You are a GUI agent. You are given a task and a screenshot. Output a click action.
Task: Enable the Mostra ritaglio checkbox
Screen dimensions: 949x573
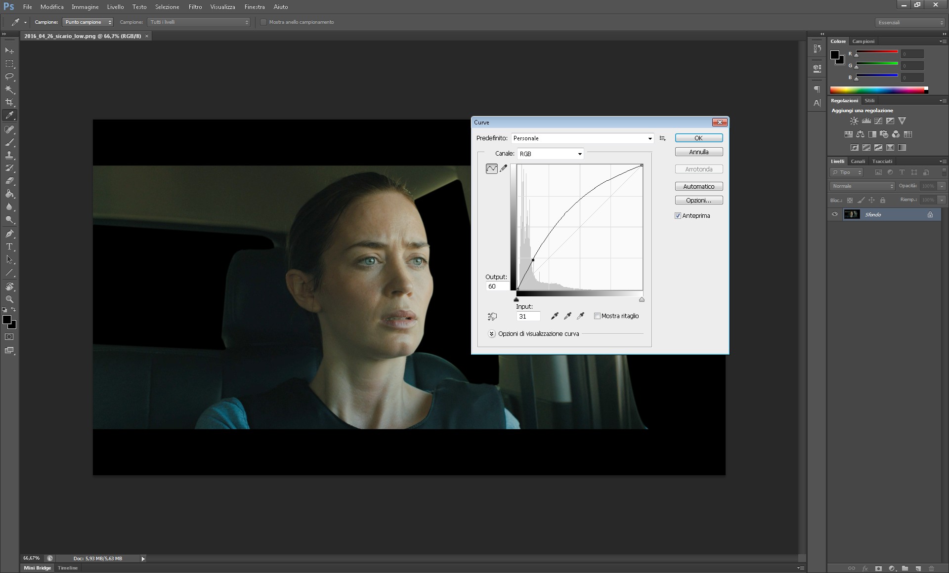pos(597,316)
